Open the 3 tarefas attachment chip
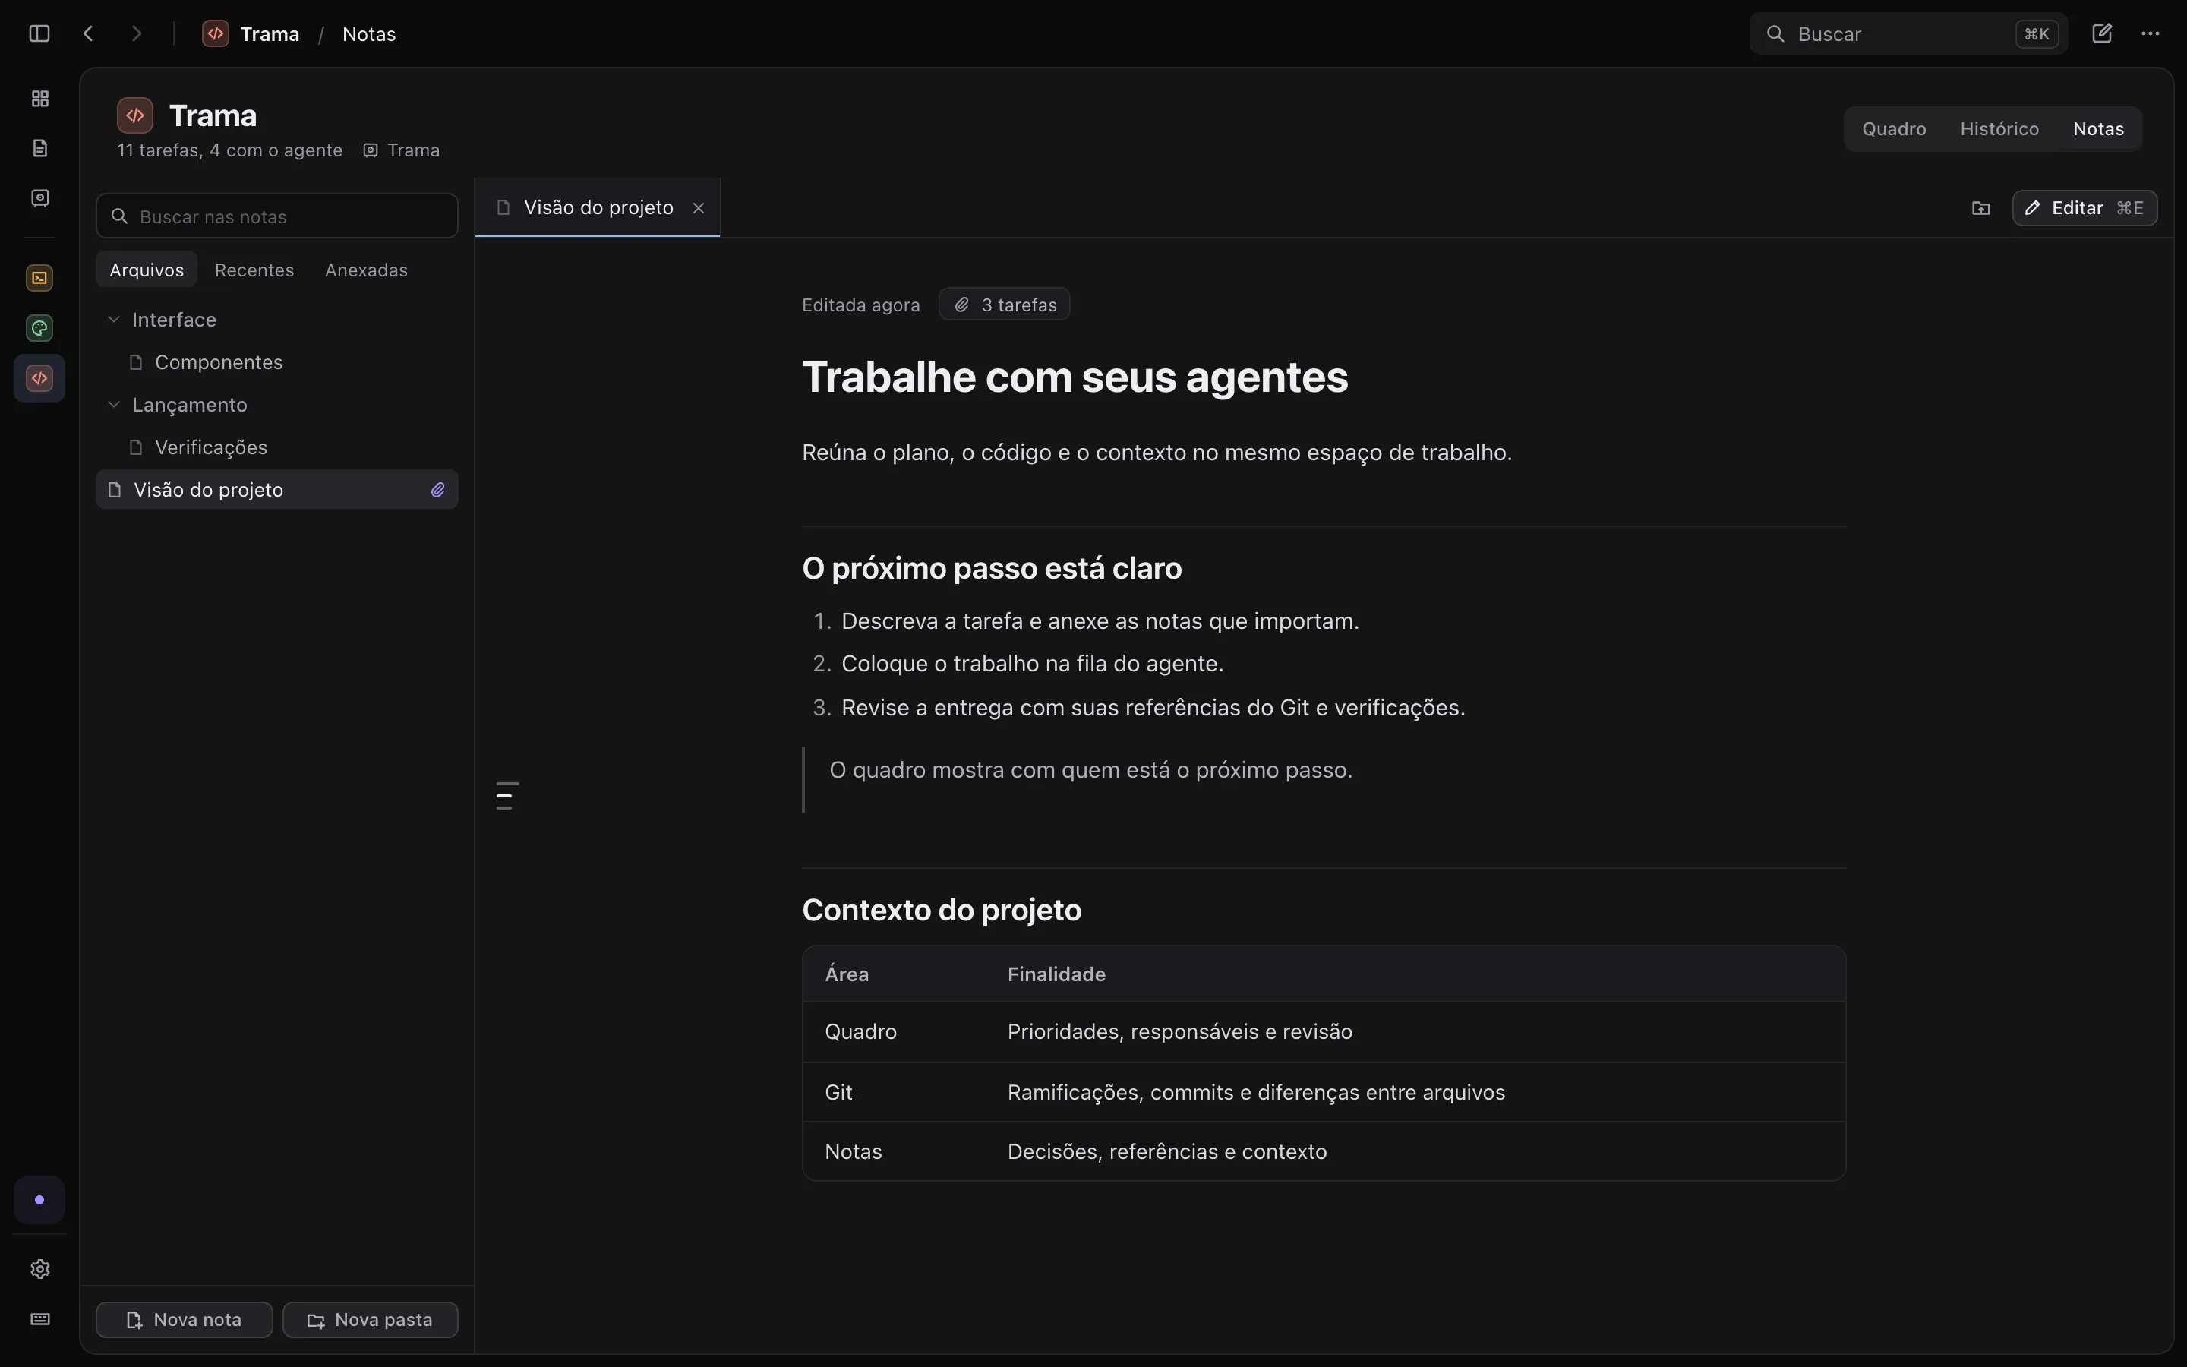This screenshot has height=1367, width=2187. click(1004, 305)
